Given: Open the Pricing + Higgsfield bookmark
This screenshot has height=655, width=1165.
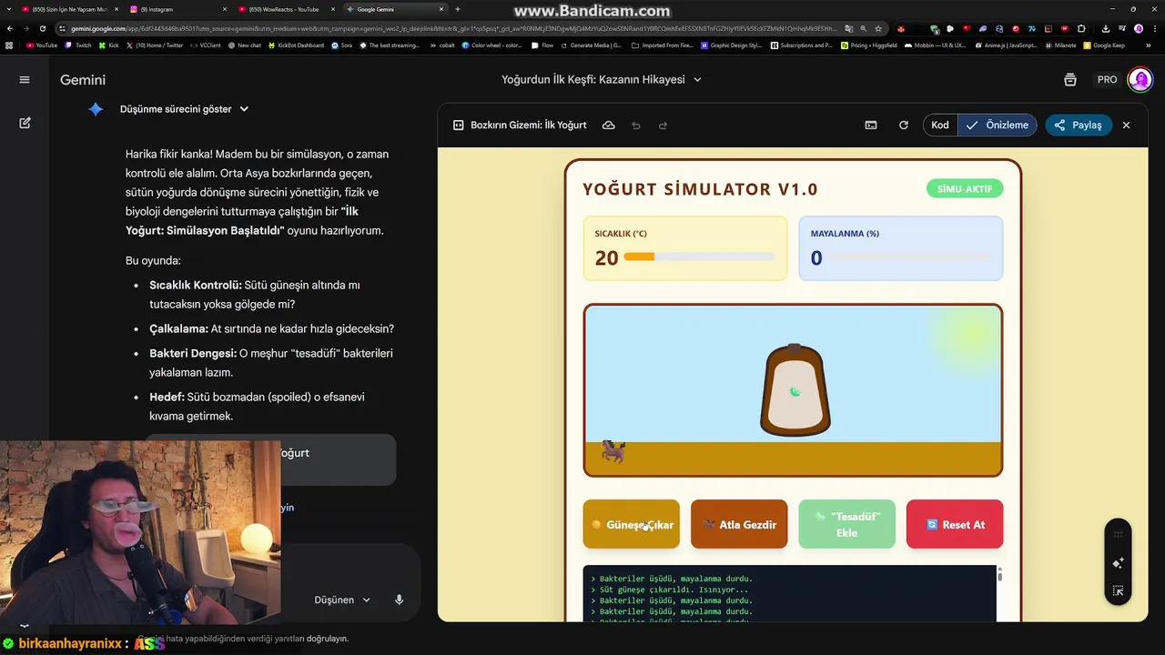Looking at the screenshot, I should pos(871,45).
